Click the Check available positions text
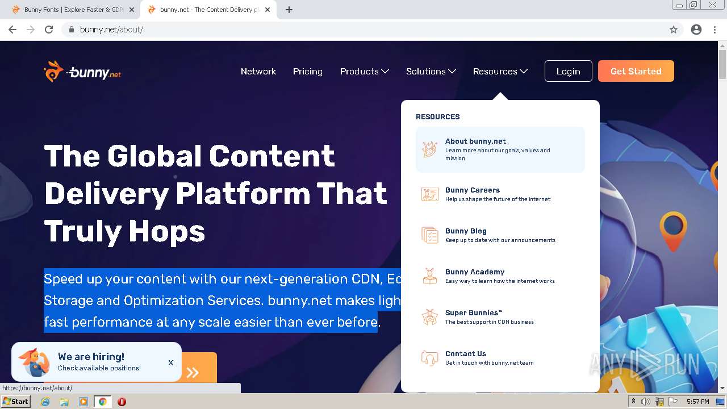This screenshot has width=727, height=409. tap(99, 368)
